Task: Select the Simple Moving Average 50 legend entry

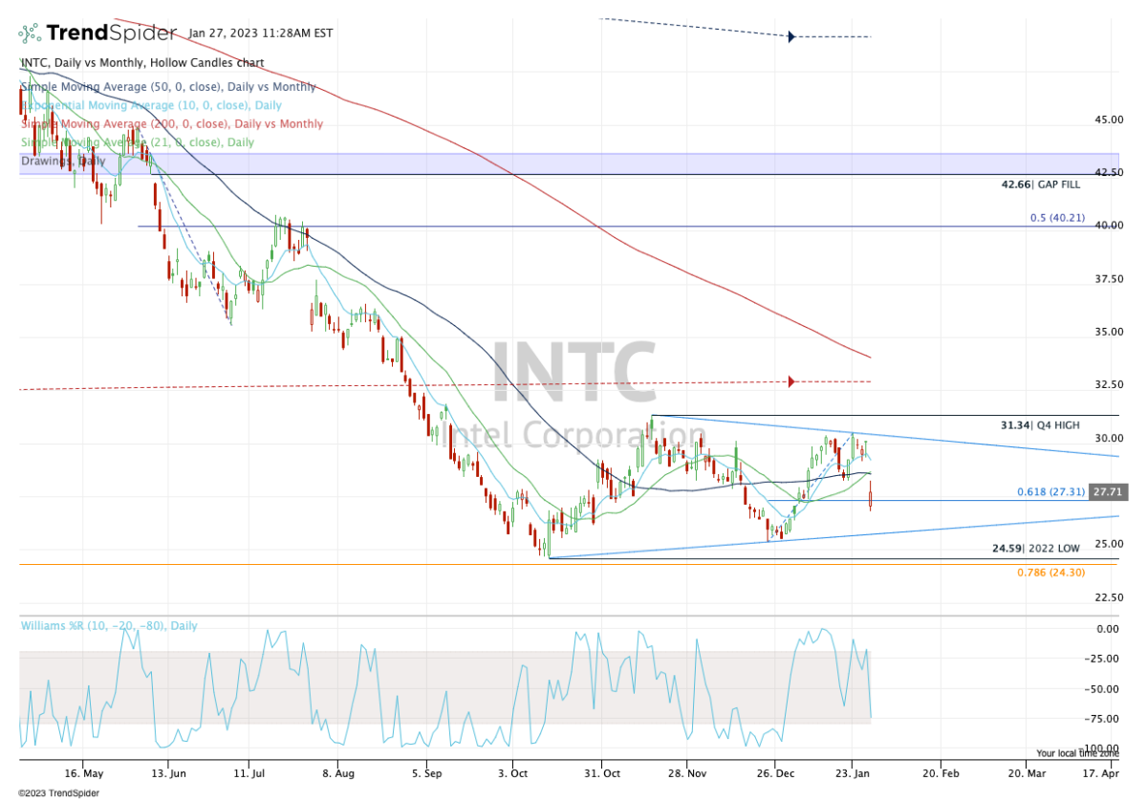Action: [x=168, y=87]
